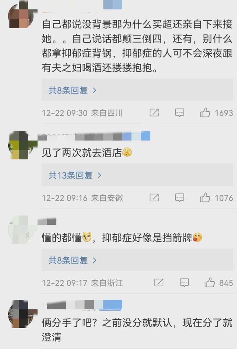Screen dimensions: 237x349
Task: Expand the 共13条回复 replies
Action: coord(75,175)
